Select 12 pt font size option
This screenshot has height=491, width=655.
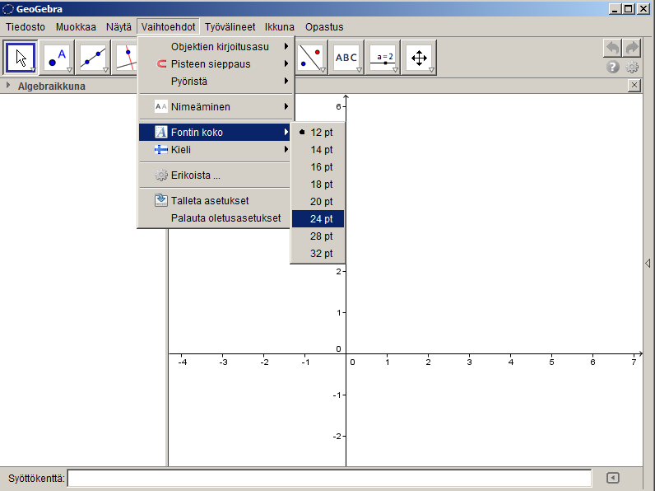point(318,132)
